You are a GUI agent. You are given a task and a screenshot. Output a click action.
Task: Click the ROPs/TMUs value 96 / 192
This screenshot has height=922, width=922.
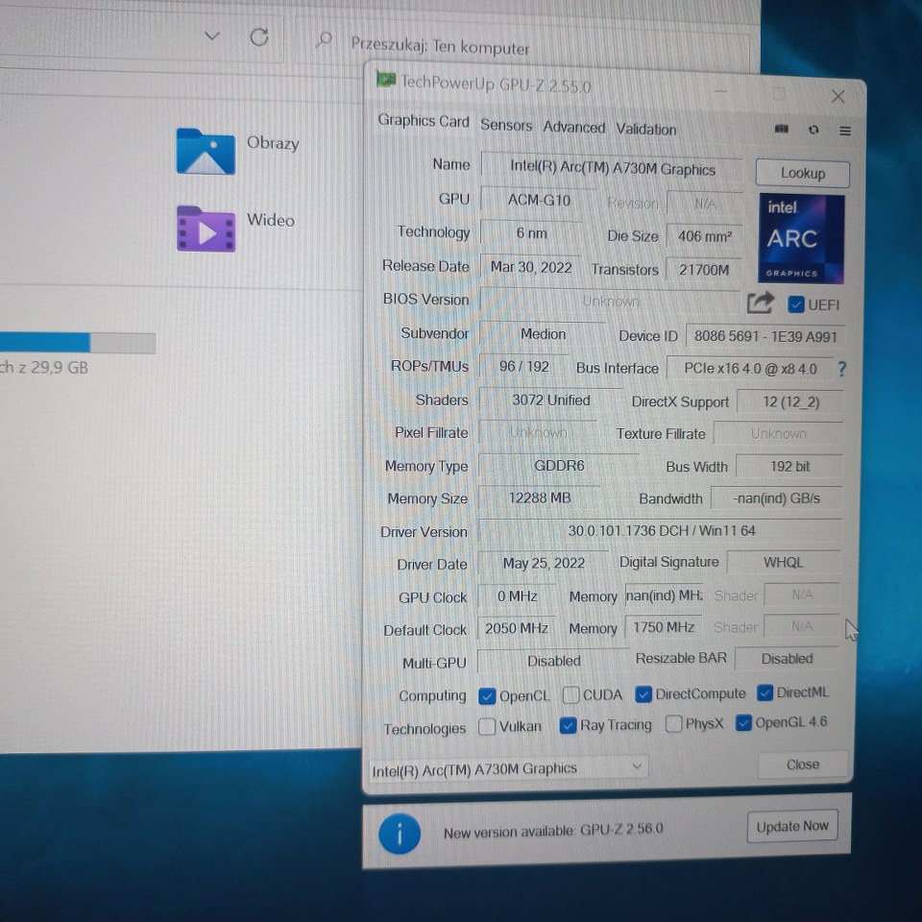524,367
